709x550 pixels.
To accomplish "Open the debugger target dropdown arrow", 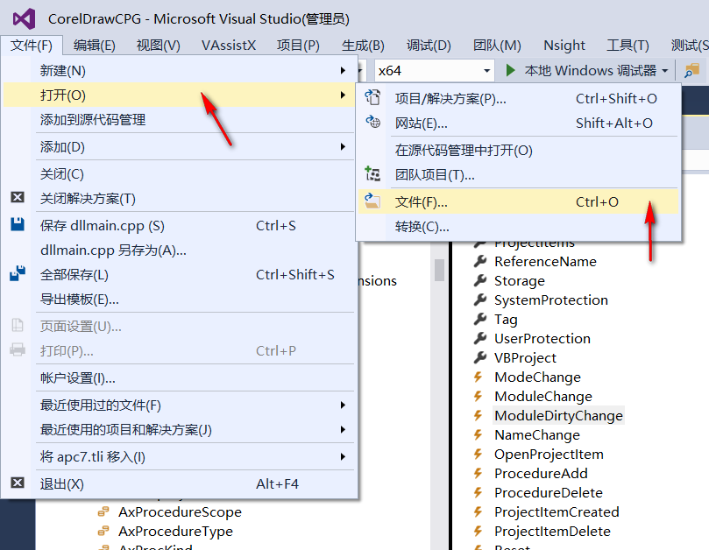I will coord(665,70).
